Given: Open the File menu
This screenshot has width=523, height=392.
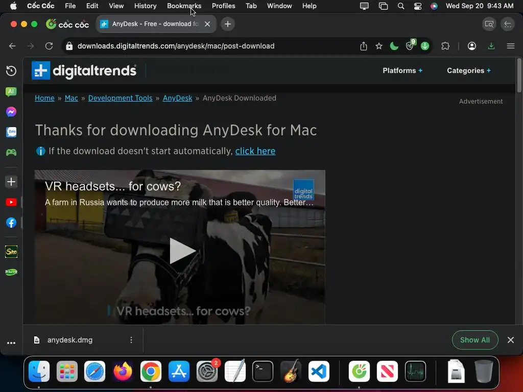Looking at the screenshot, I should click(x=70, y=6).
